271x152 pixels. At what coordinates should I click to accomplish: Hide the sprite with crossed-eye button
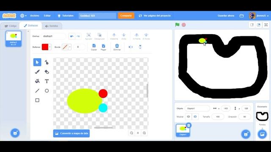tap(195, 117)
